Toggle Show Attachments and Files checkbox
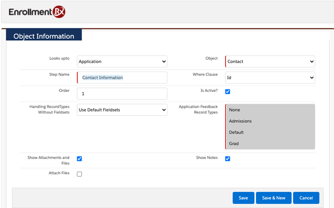 80,158
